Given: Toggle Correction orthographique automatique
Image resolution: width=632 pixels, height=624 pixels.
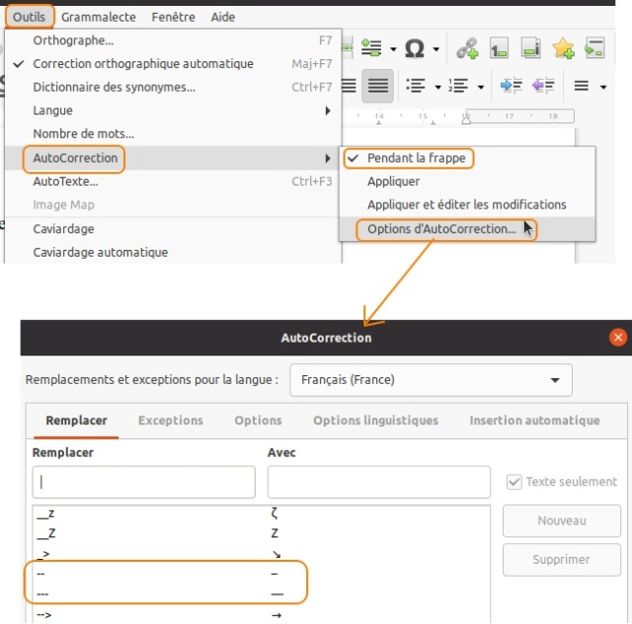Looking at the screenshot, I should (x=173, y=64).
